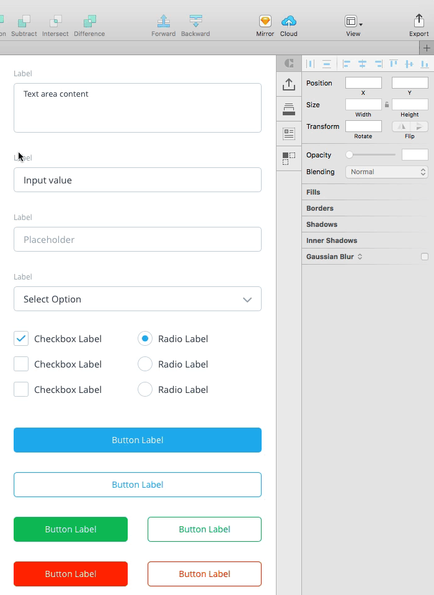Move layer Forward using toolbar icon
Viewport: 434px width, 595px height.
164,21
